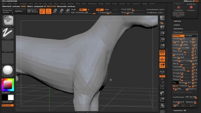The width and height of the screenshot is (201, 113).
Task: Open the FreeHand stroke selector
Action: 8,33
